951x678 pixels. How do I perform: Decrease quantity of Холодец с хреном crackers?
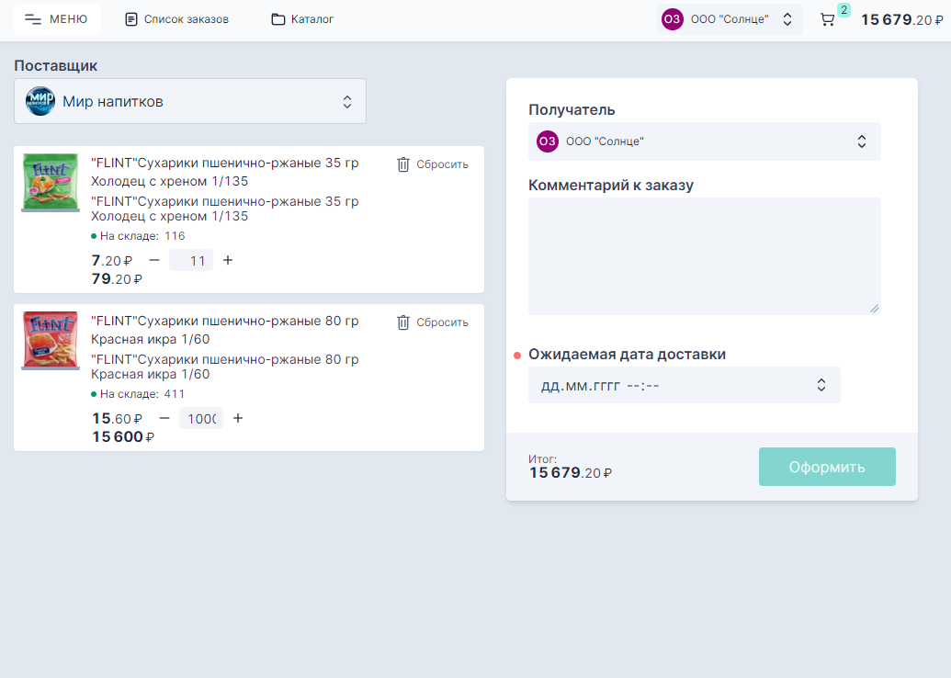click(x=154, y=260)
